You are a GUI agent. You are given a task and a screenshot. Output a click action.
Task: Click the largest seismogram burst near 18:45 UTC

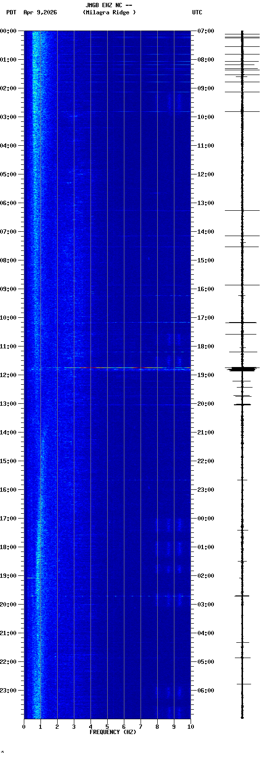(x=242, y=369)
